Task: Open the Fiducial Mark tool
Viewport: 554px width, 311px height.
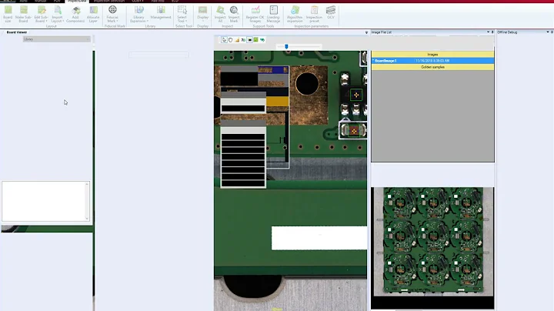Action: 112,14
